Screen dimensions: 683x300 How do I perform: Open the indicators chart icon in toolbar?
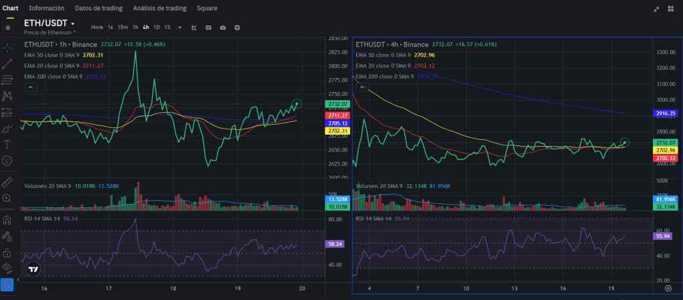194,27
